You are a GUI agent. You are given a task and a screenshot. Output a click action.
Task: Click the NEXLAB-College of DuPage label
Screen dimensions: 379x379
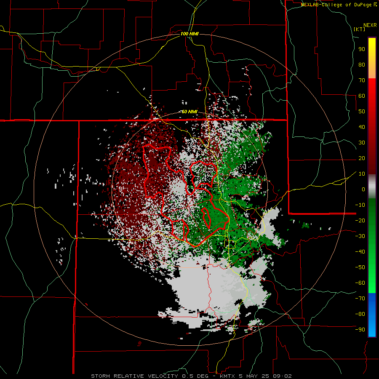[339, 5]
